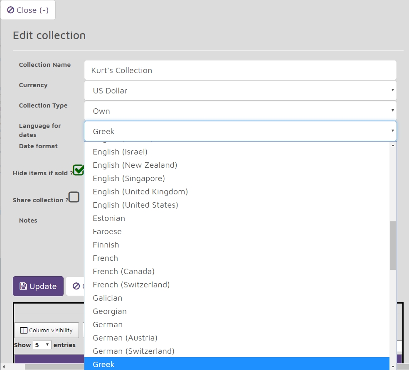Viewport: 409px width, 370px height.
Task: Enable the Share collection checkbox
Action: tap(74, 197)
